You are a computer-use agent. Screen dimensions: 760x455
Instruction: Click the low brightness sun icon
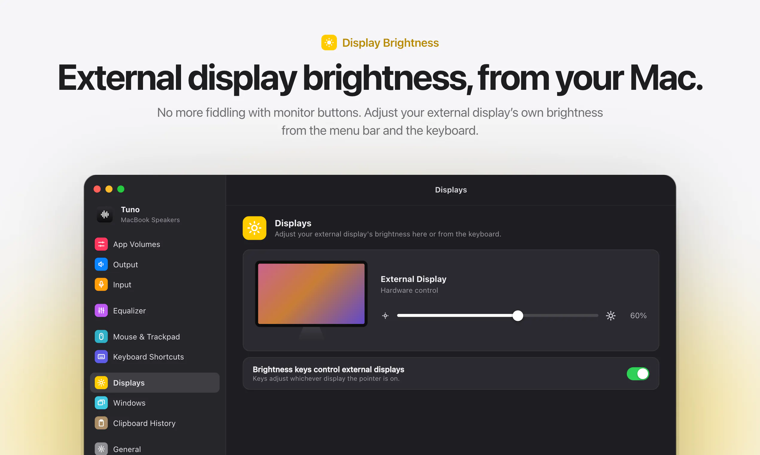pos(385,316)
